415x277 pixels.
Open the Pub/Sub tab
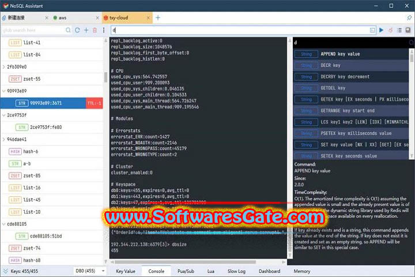pos(186,271)
